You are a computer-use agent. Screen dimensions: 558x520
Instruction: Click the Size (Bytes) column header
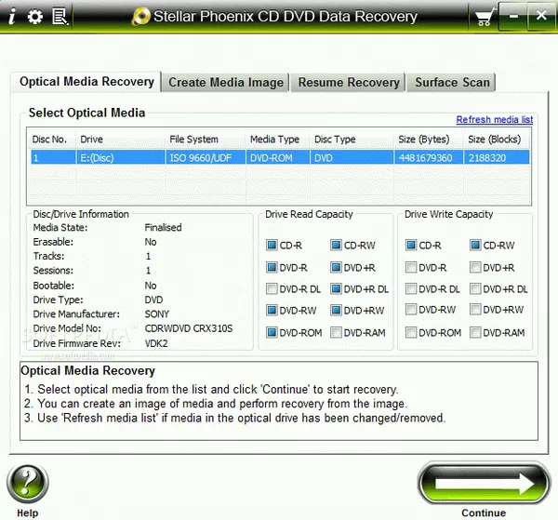(x=429, y=140)
